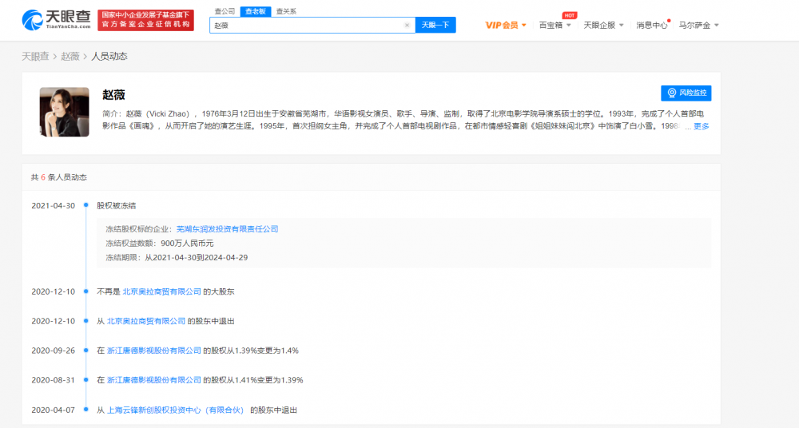
Task: Open the VIP会员 dropdown
Action: (x=506, y=25)
